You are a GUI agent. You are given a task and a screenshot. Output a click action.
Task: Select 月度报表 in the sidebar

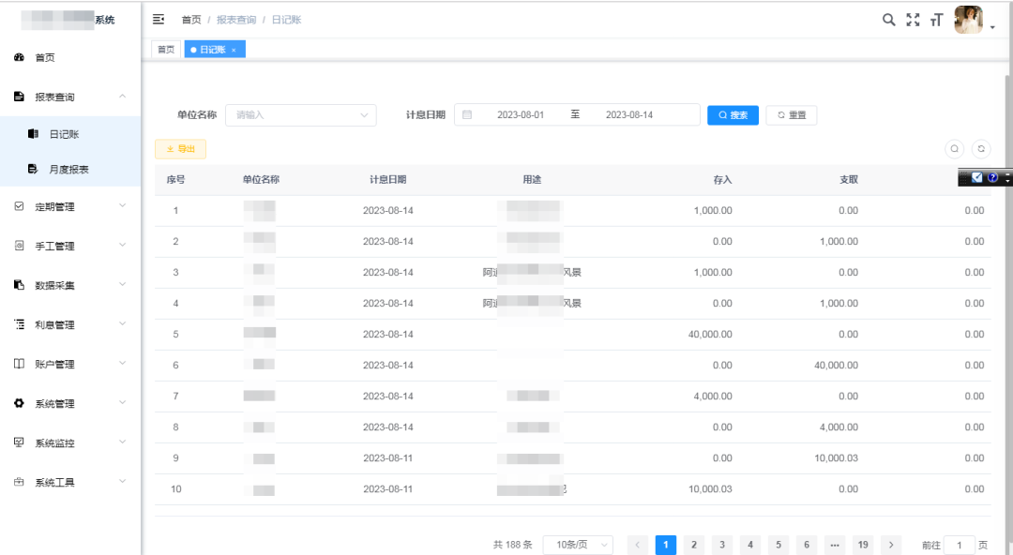[68, 169]
